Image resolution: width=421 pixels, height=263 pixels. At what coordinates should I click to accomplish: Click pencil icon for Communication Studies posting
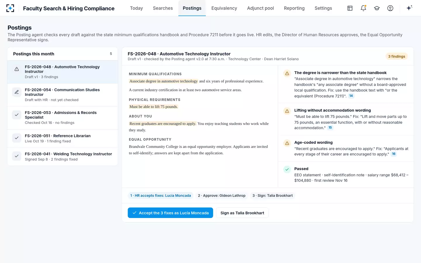pyautogui.click(x=17, y=92)
